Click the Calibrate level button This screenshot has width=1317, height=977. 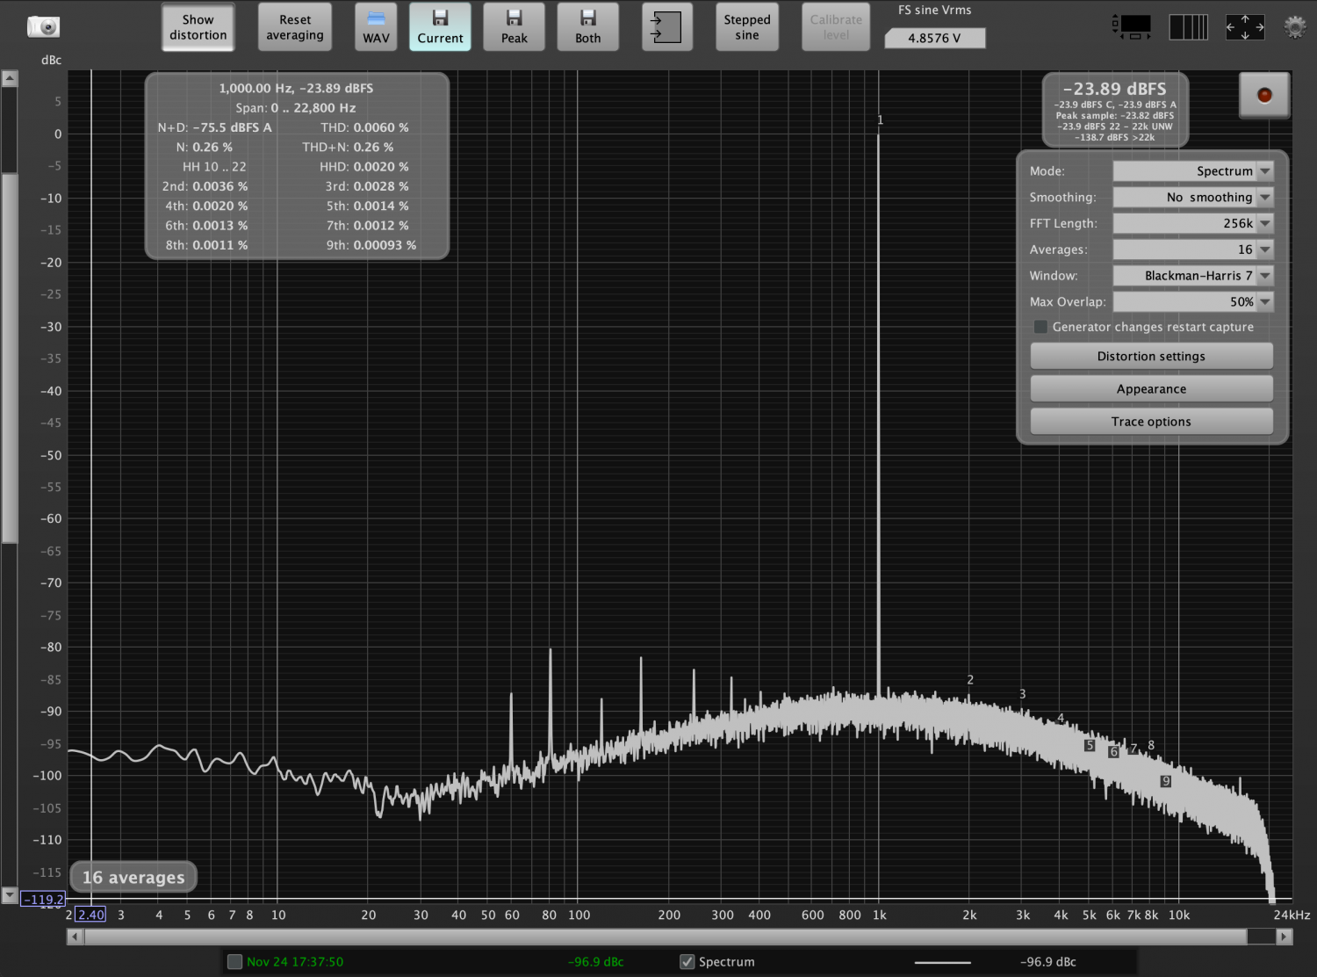[x=836, y=27]
